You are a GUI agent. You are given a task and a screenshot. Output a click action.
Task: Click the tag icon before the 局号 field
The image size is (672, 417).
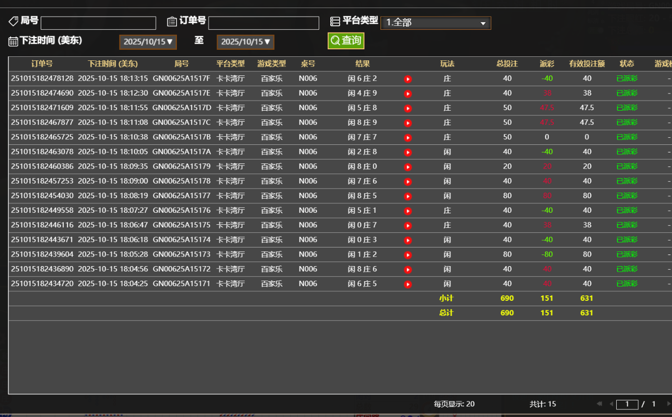(14, 21)
